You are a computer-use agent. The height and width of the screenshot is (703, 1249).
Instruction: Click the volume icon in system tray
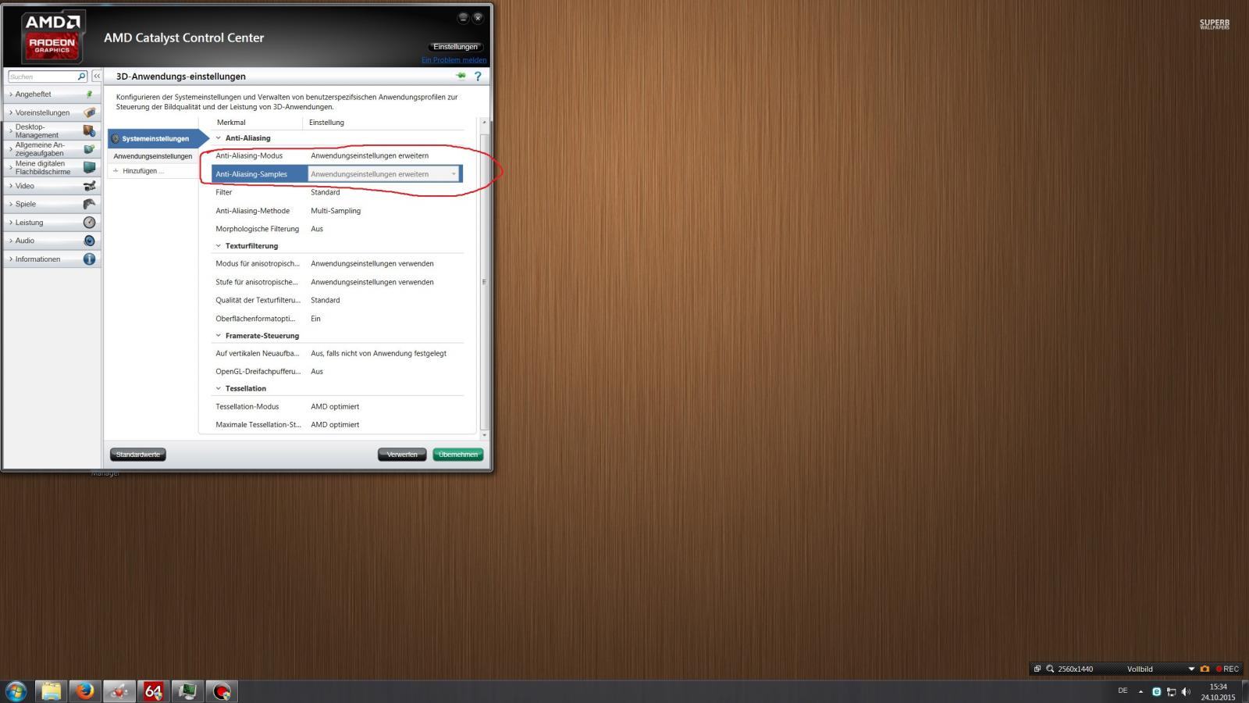coord(1186,692)
